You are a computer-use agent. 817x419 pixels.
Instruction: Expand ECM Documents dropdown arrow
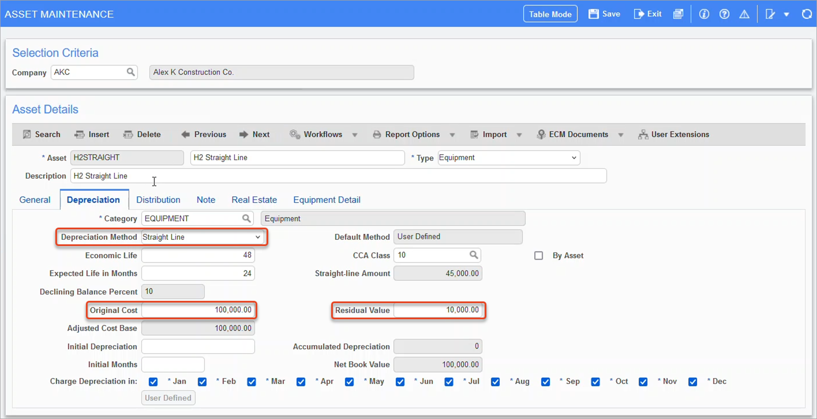(x=621, y=135)
